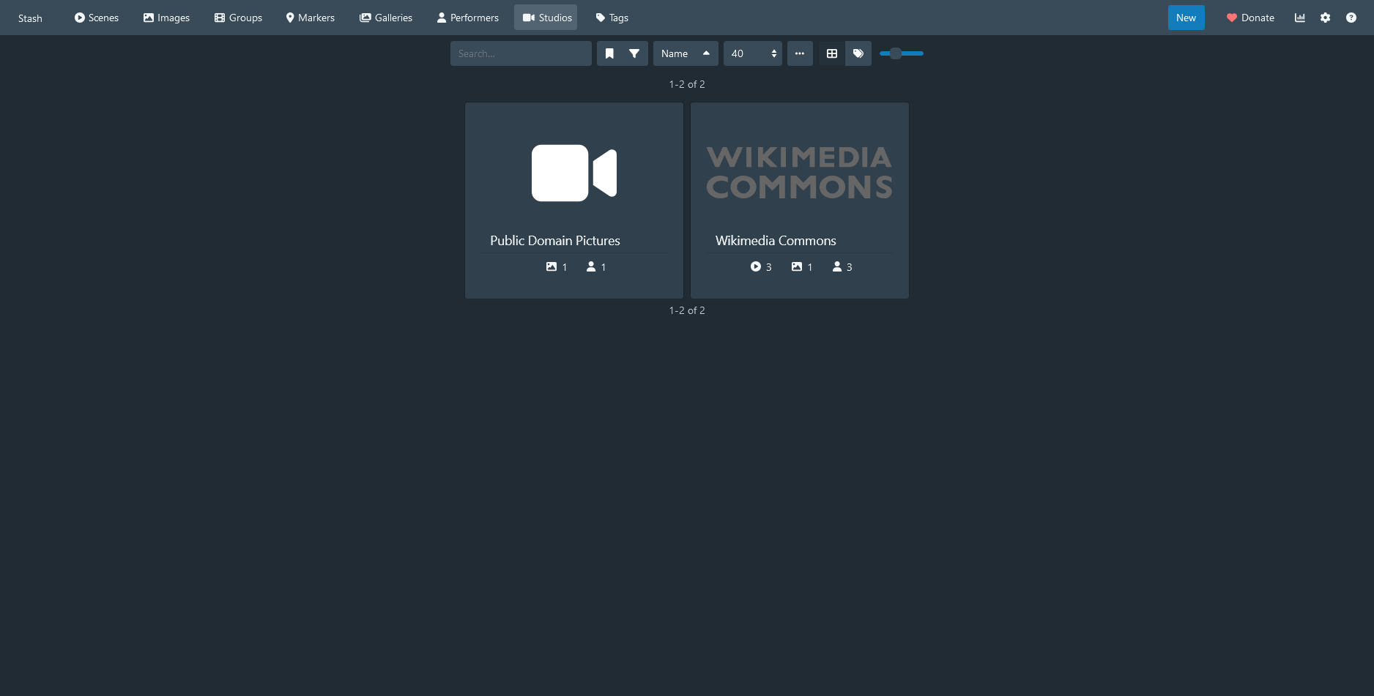Viewport: 1374px width, 696px height.
Task: Open Galleries in the navbar
Action: [x=386, y=18]
